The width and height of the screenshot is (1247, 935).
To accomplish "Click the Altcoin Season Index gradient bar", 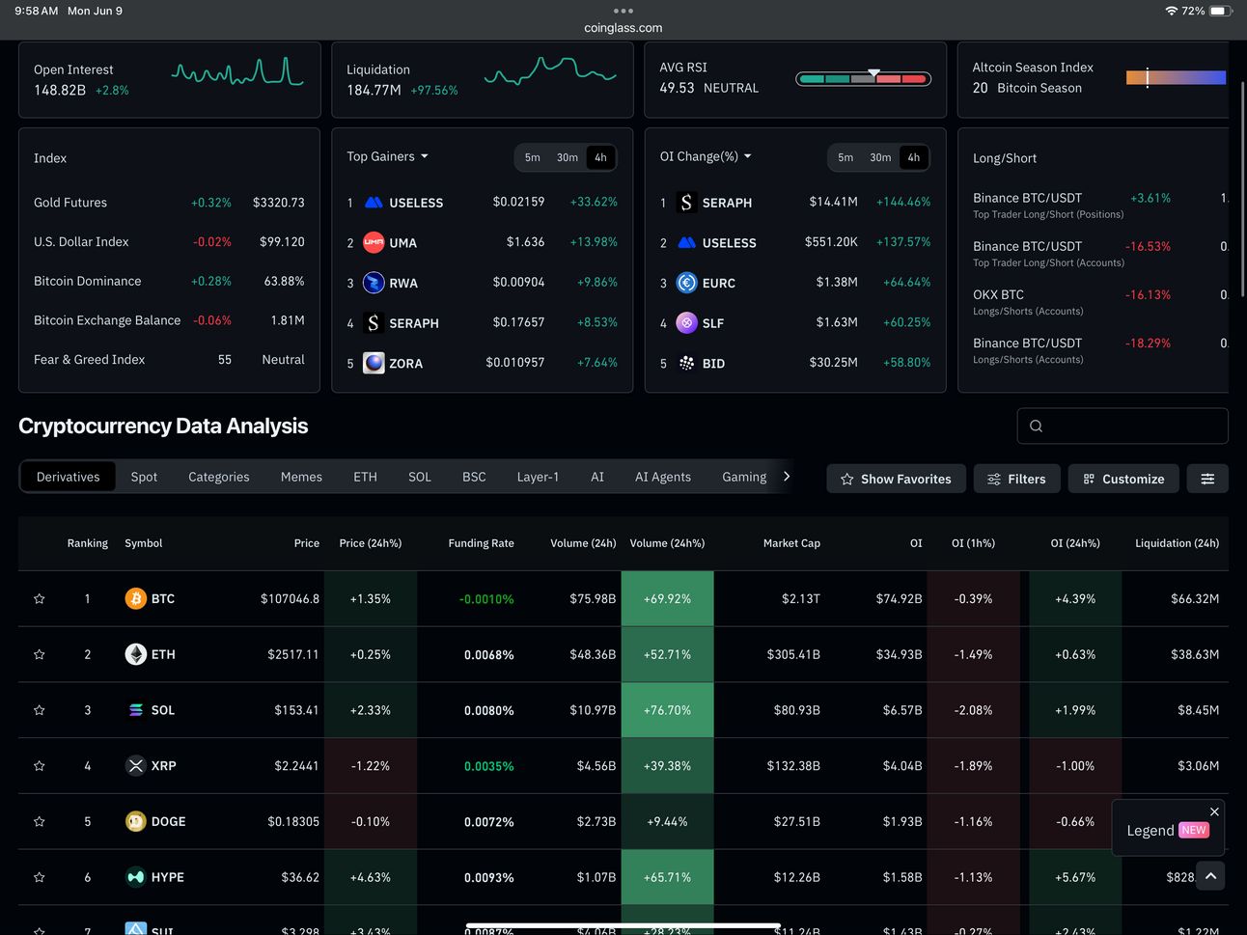I will (x=1176, y=78).
